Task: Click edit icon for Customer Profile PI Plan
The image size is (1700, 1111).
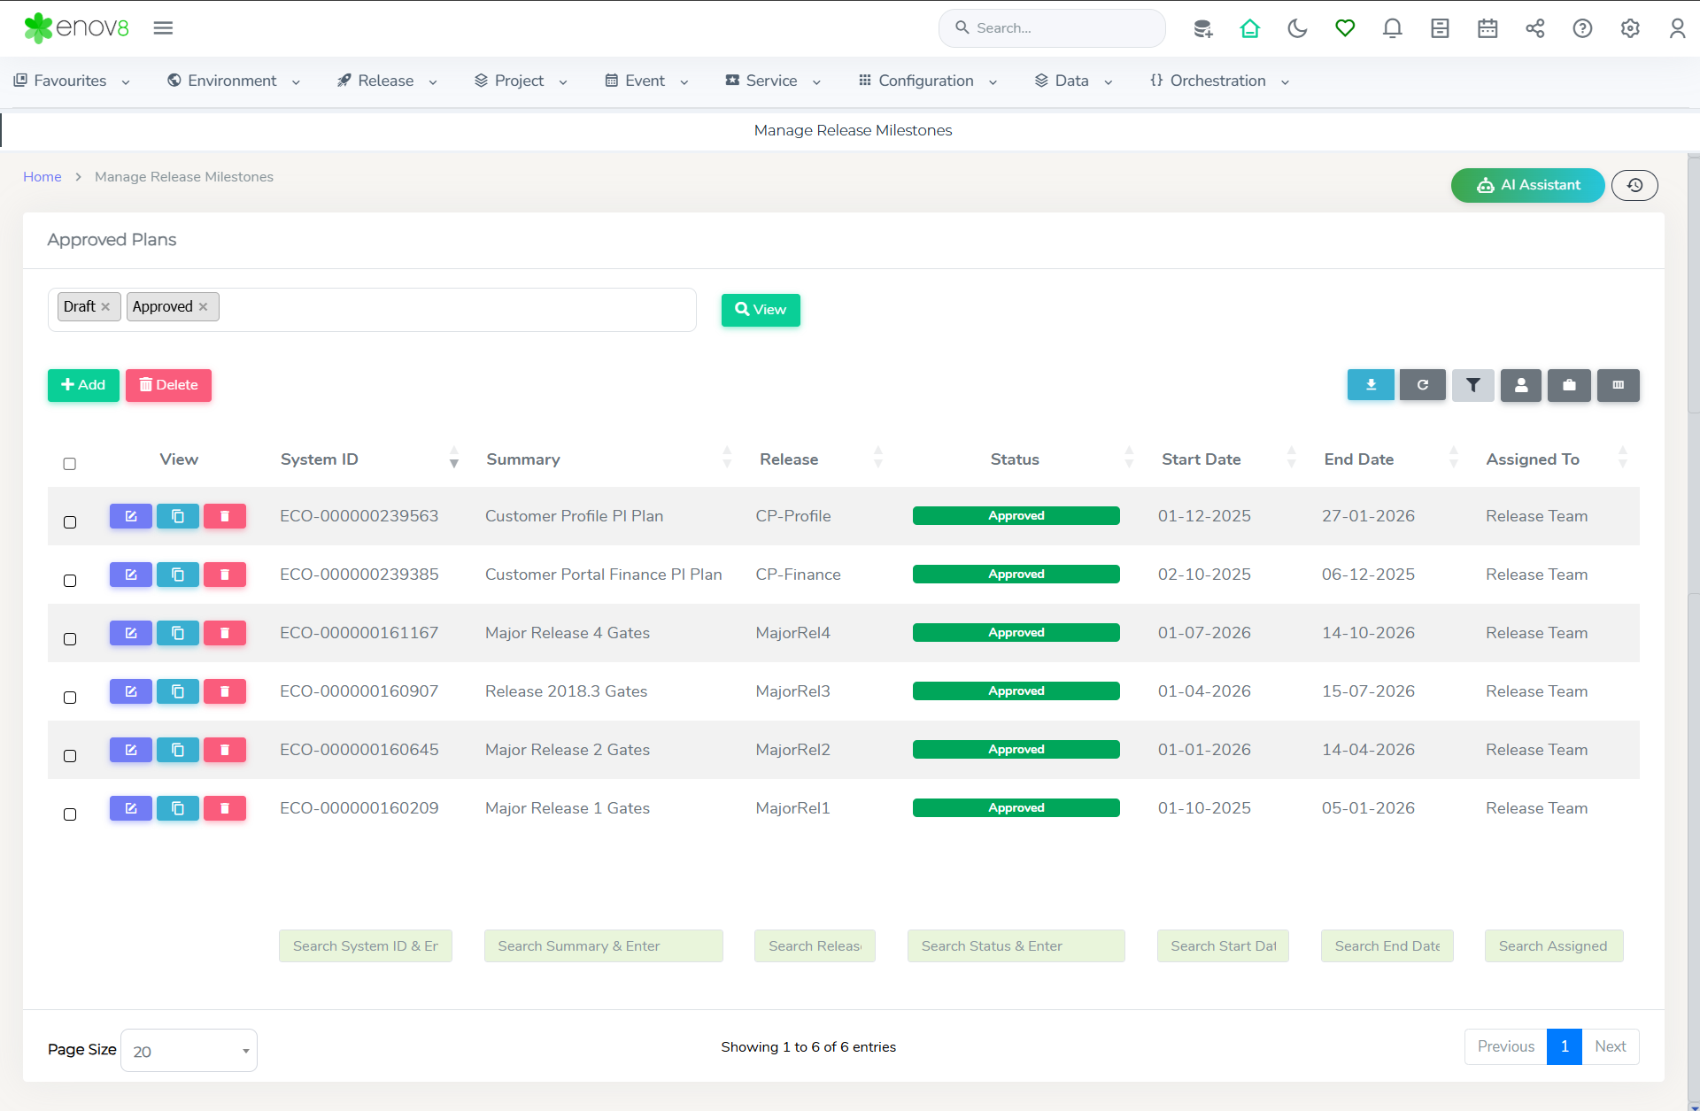Action: [x=131, y=516]
